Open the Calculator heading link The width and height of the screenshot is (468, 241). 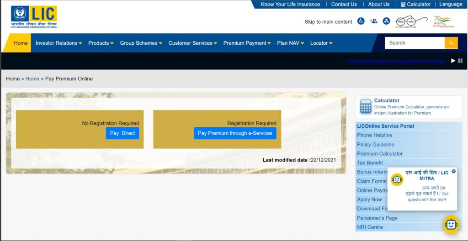[387, 100]
